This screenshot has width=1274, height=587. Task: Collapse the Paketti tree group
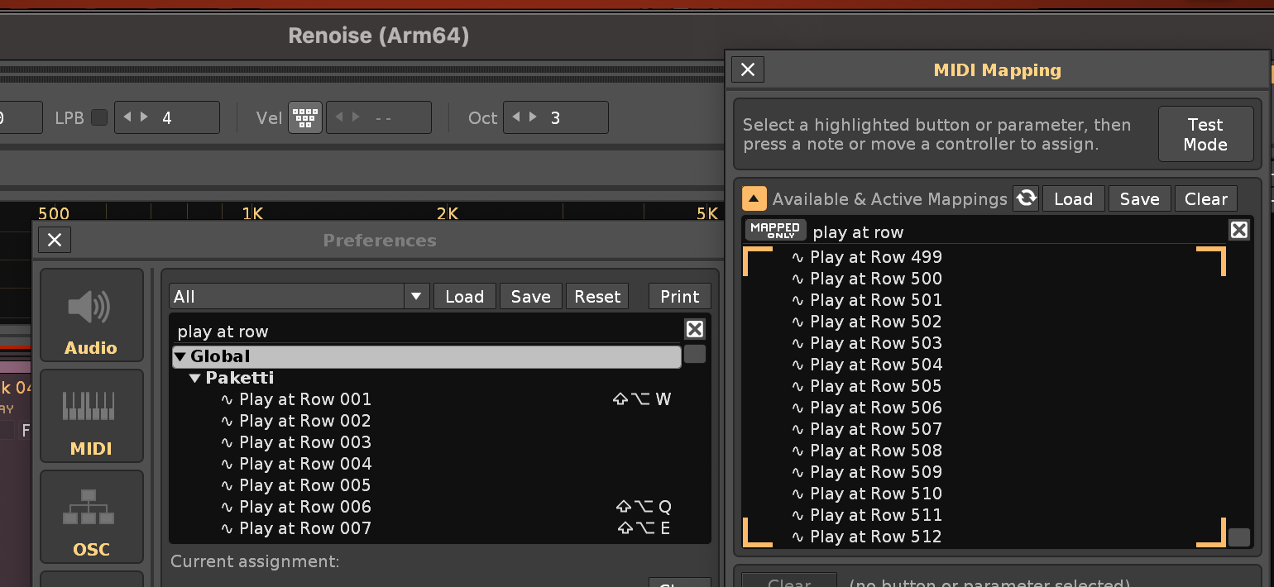pos(195,378)
